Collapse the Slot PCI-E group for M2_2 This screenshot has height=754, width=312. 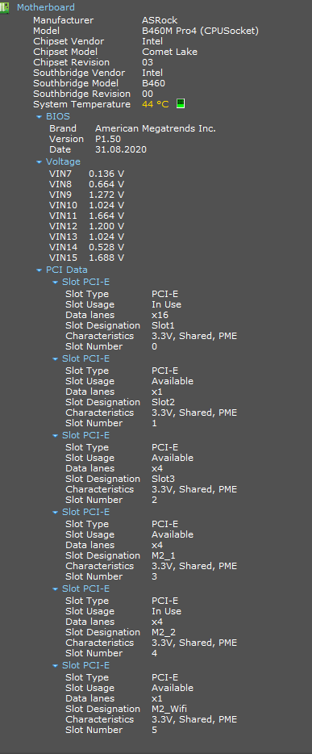(x=55, y=589)
